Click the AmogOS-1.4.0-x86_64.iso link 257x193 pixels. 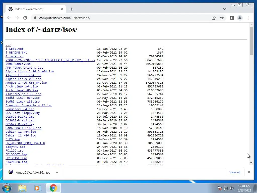coord(26,83)
